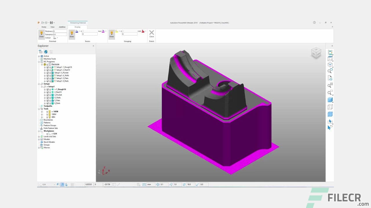Open the Additive ribbon tab

62,27
